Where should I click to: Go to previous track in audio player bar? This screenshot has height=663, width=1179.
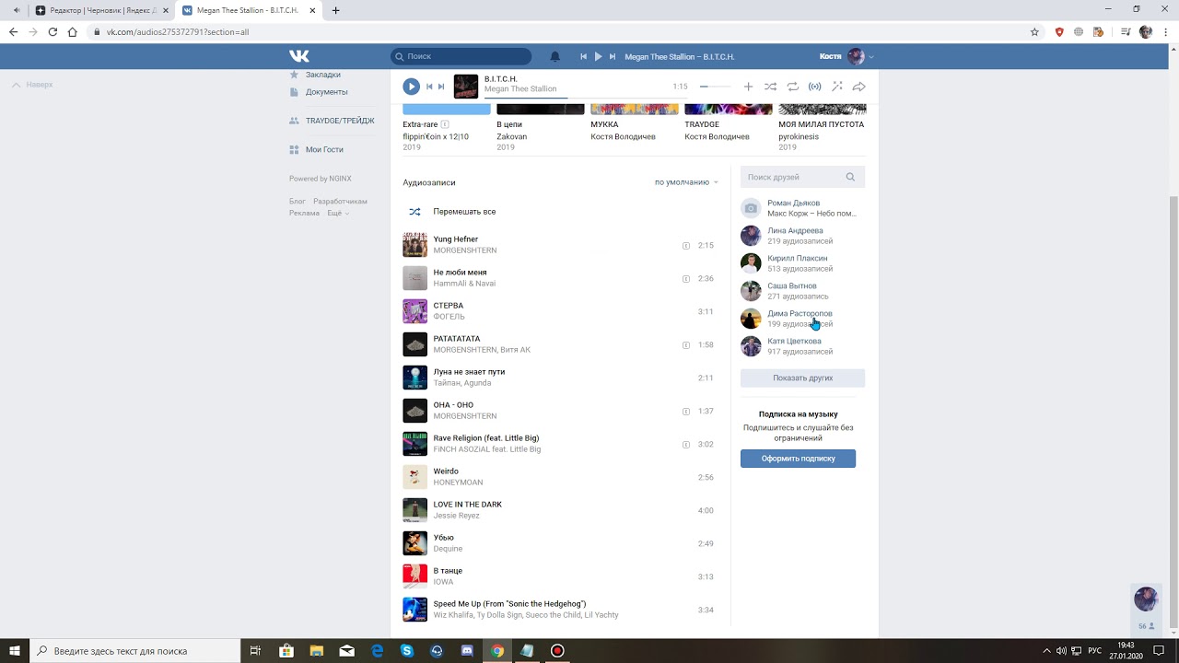(x=429, y=87)
